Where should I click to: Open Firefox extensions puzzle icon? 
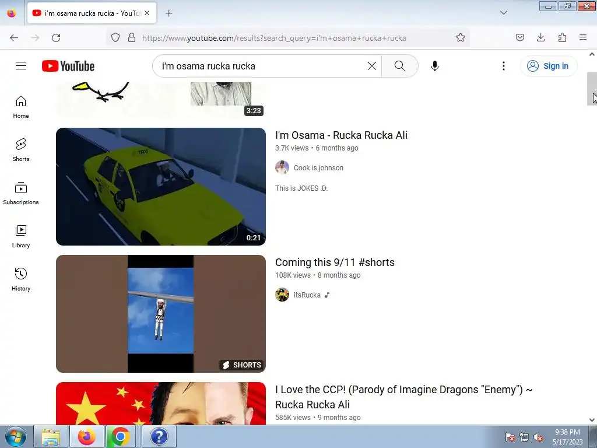pyautogui.click(x=562, y=38)
